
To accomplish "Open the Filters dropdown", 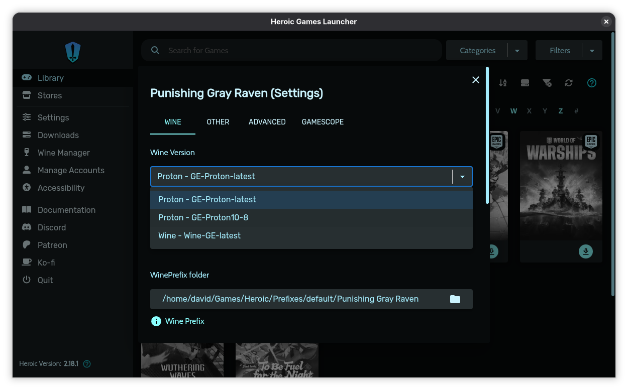I will point(592,51).
